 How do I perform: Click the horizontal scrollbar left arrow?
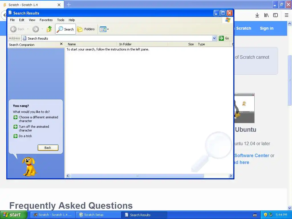coord(68,176)
